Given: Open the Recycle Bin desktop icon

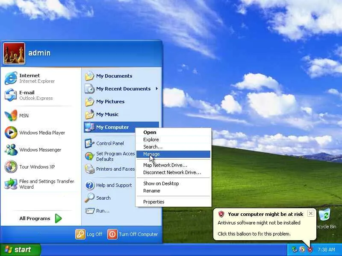Looking at the screenshot, I should click(x=325, y=215).
